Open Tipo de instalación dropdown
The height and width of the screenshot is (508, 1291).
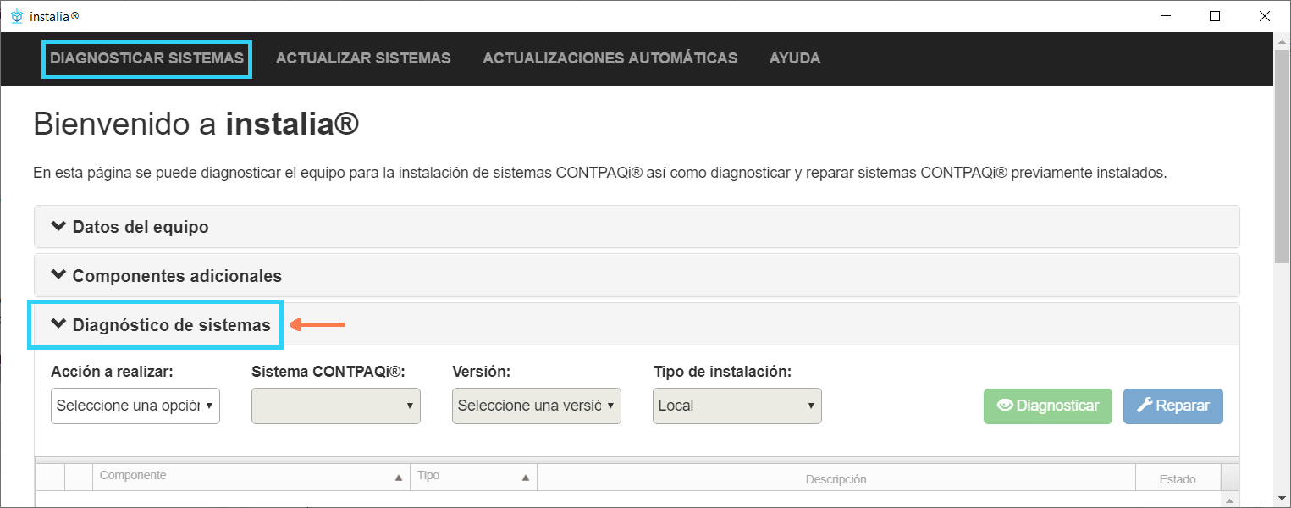point(737,406)
